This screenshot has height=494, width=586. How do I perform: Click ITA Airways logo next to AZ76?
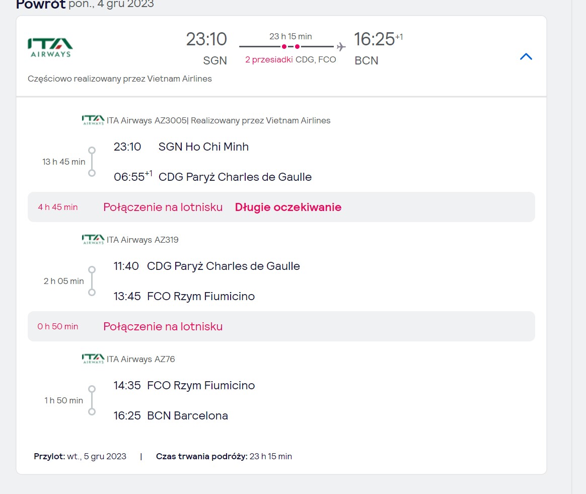tap(93, 359)
